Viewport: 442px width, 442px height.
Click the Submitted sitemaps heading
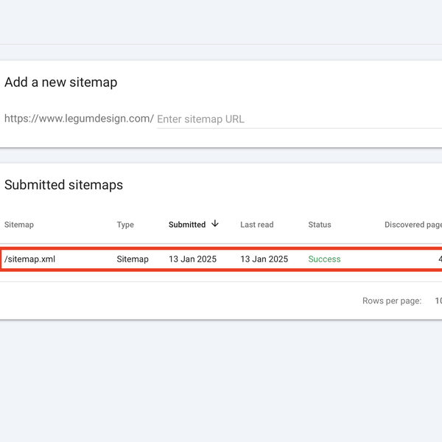point(63,185)
